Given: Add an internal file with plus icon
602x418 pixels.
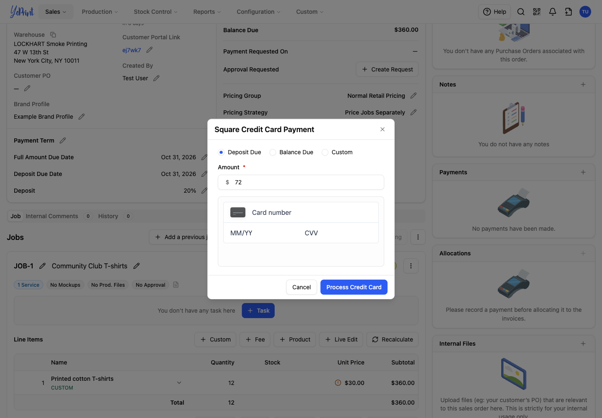Looking at the screenshot, I should coord(583,344).
